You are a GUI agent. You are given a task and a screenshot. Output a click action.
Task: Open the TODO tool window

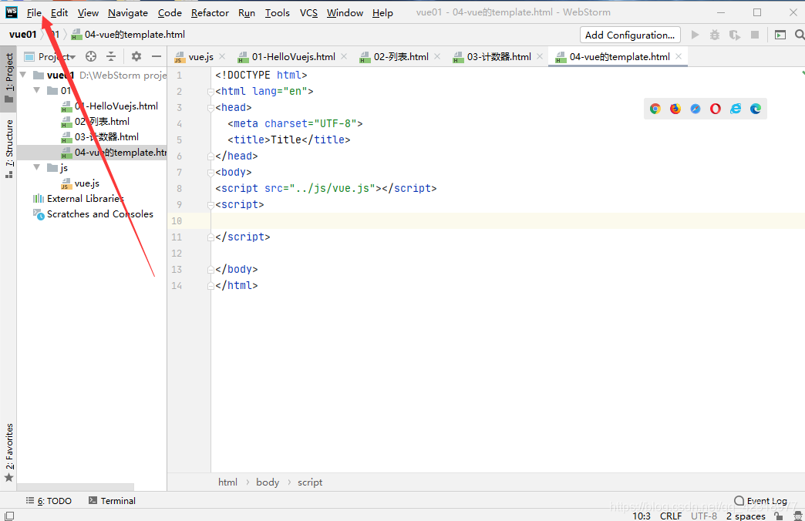tap(49, 501)
